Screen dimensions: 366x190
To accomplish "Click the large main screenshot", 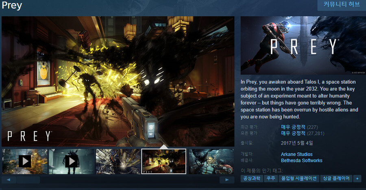I will click(118, 81).
